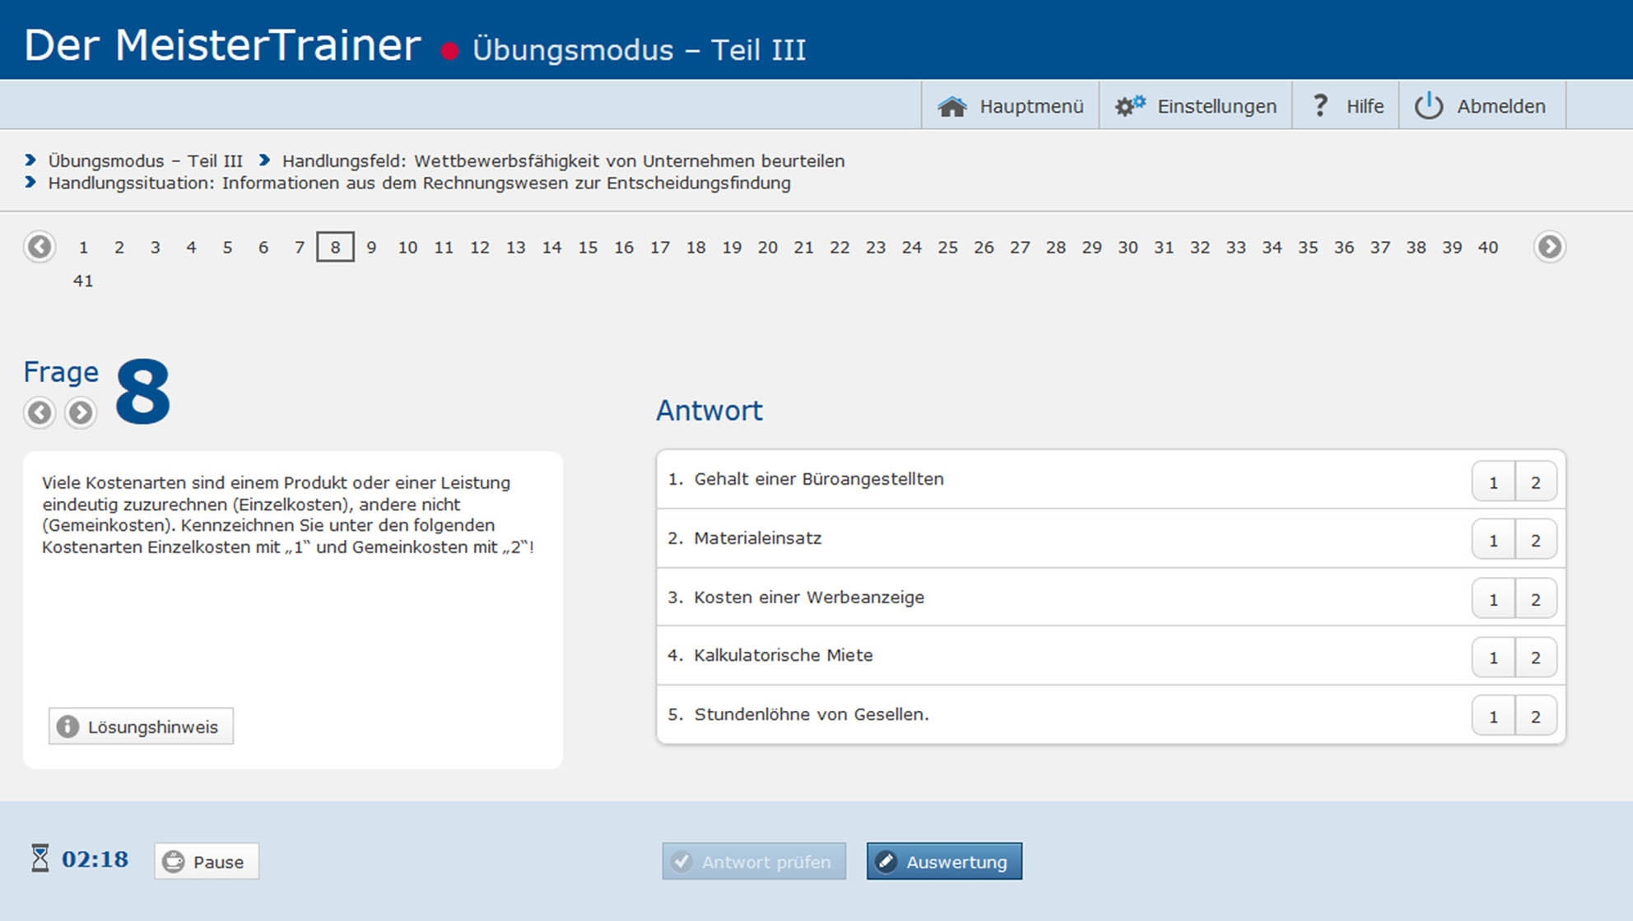1633x921 pixels.
Task: Pause the timer
Action: coord(207,862)
